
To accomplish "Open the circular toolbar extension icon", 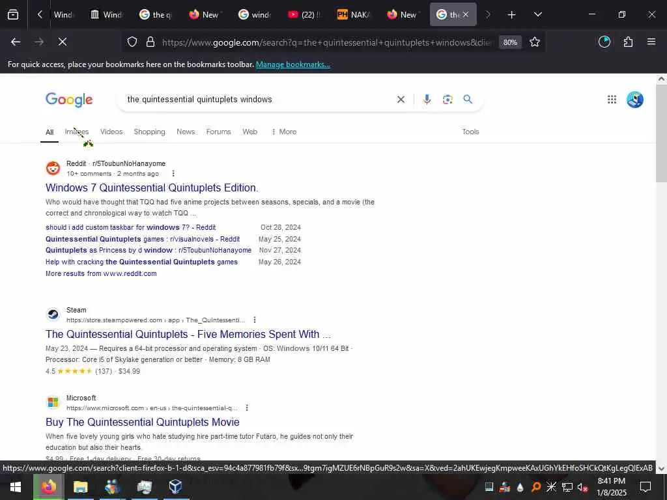I will pos(604,42).
